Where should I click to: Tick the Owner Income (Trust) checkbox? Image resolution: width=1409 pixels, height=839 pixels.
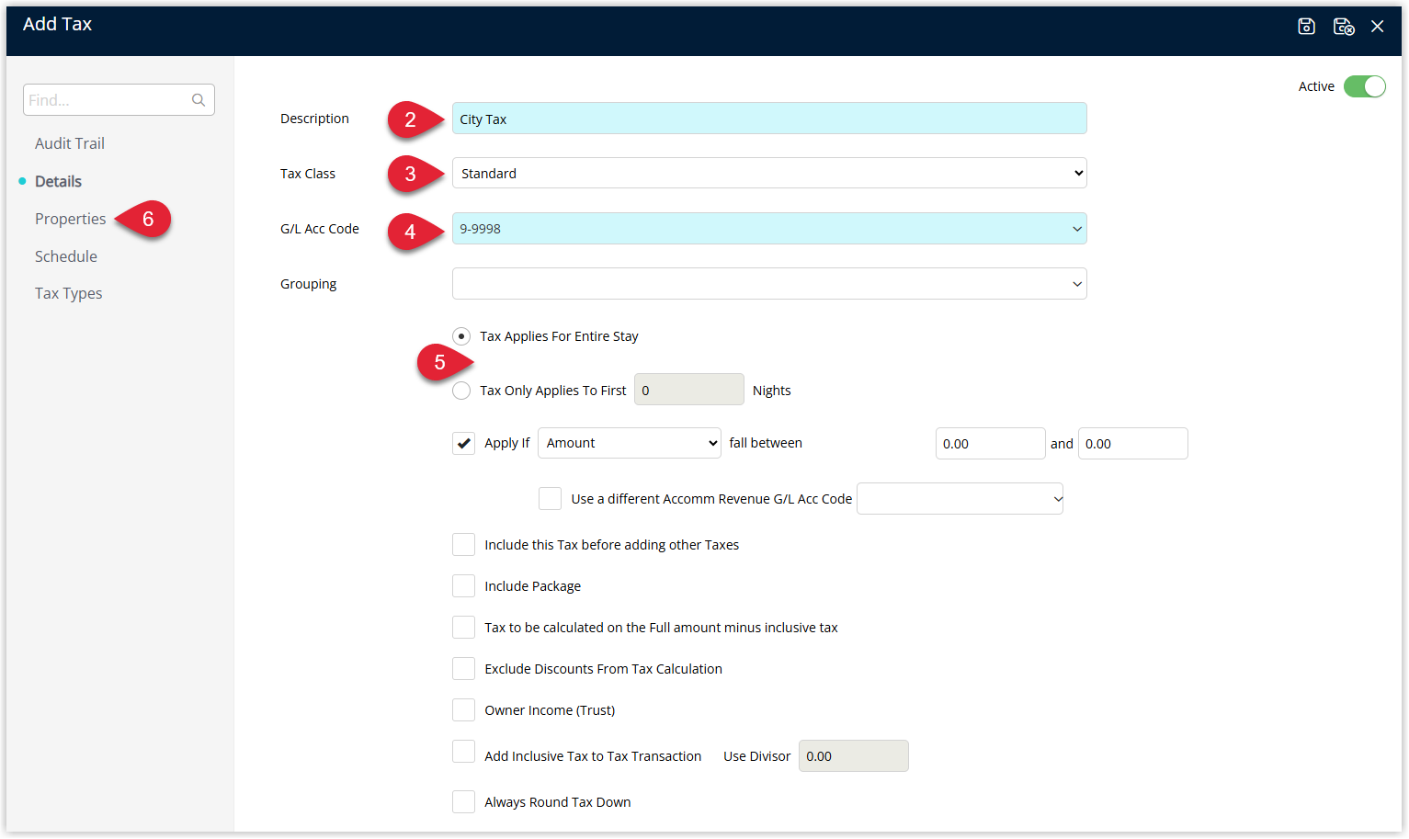pyautogui.click(x=463, y=710)
